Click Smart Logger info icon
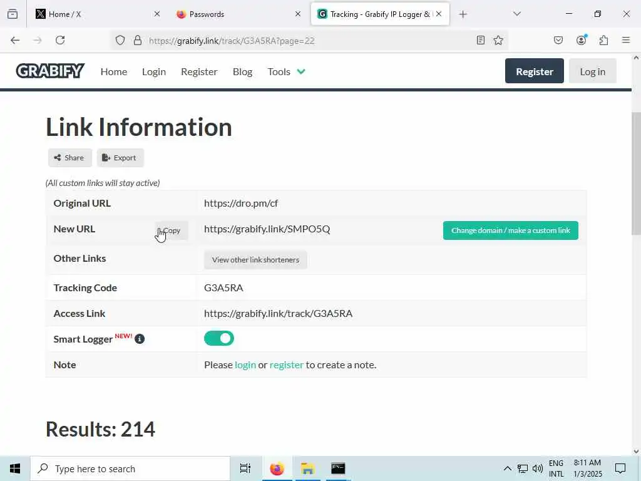Screen dimensions: 641x481 140,339
